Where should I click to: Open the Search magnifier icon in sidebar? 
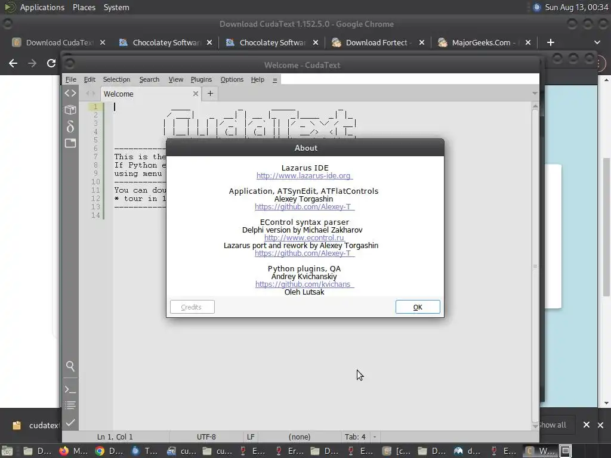[x=70, y=366]
